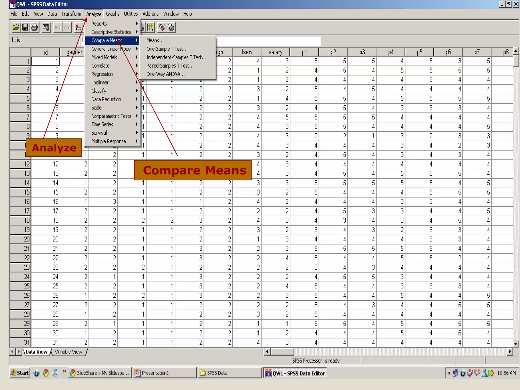
Task: Open the Help menu
Action: click(x=188, y=14)
